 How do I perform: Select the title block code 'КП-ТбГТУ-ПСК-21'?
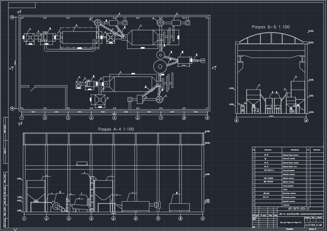coord(299,209)
